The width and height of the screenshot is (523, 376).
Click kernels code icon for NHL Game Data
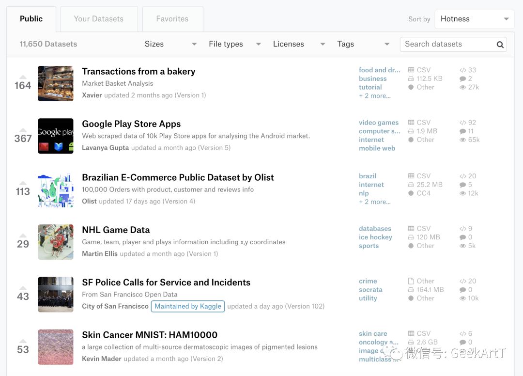tap(462, 229)
